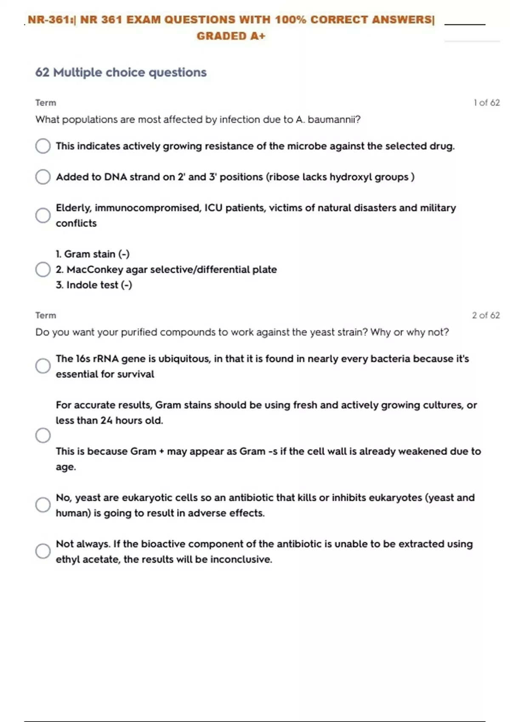Select radio for 'Elderly, immunocompromised, ICU patients'
The width and height of the screenshot is (510, 722).
[43, 215]
